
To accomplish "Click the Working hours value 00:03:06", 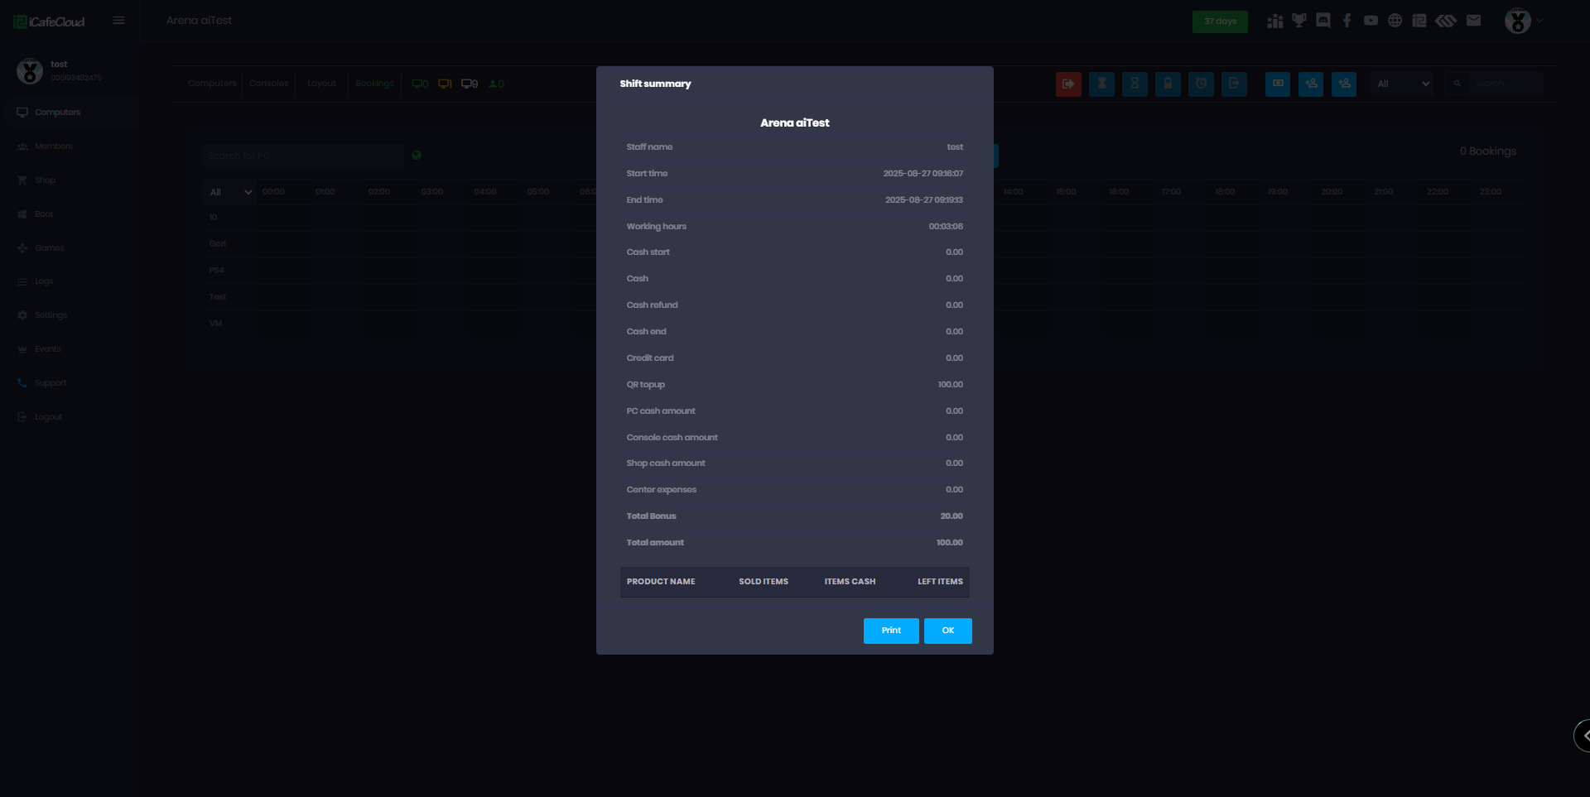I will coord(946,227).
